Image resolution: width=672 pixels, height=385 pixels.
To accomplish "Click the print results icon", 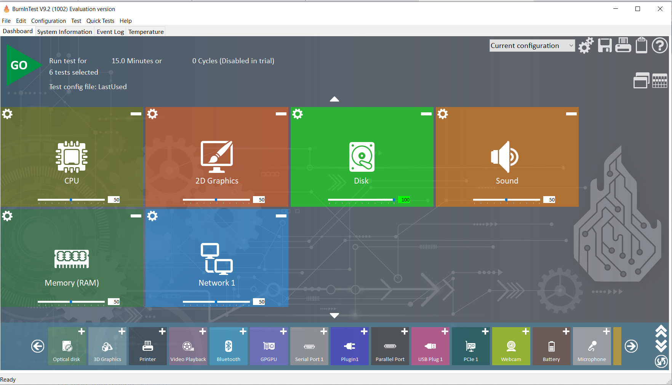I will click(x=623, y=46).
